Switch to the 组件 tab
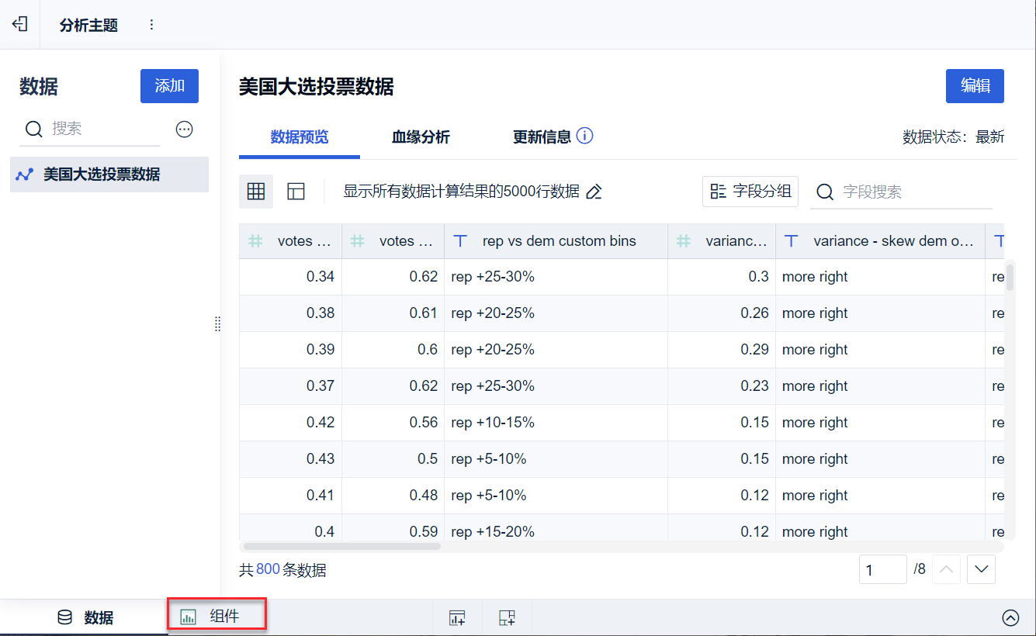 coord(217,617)
